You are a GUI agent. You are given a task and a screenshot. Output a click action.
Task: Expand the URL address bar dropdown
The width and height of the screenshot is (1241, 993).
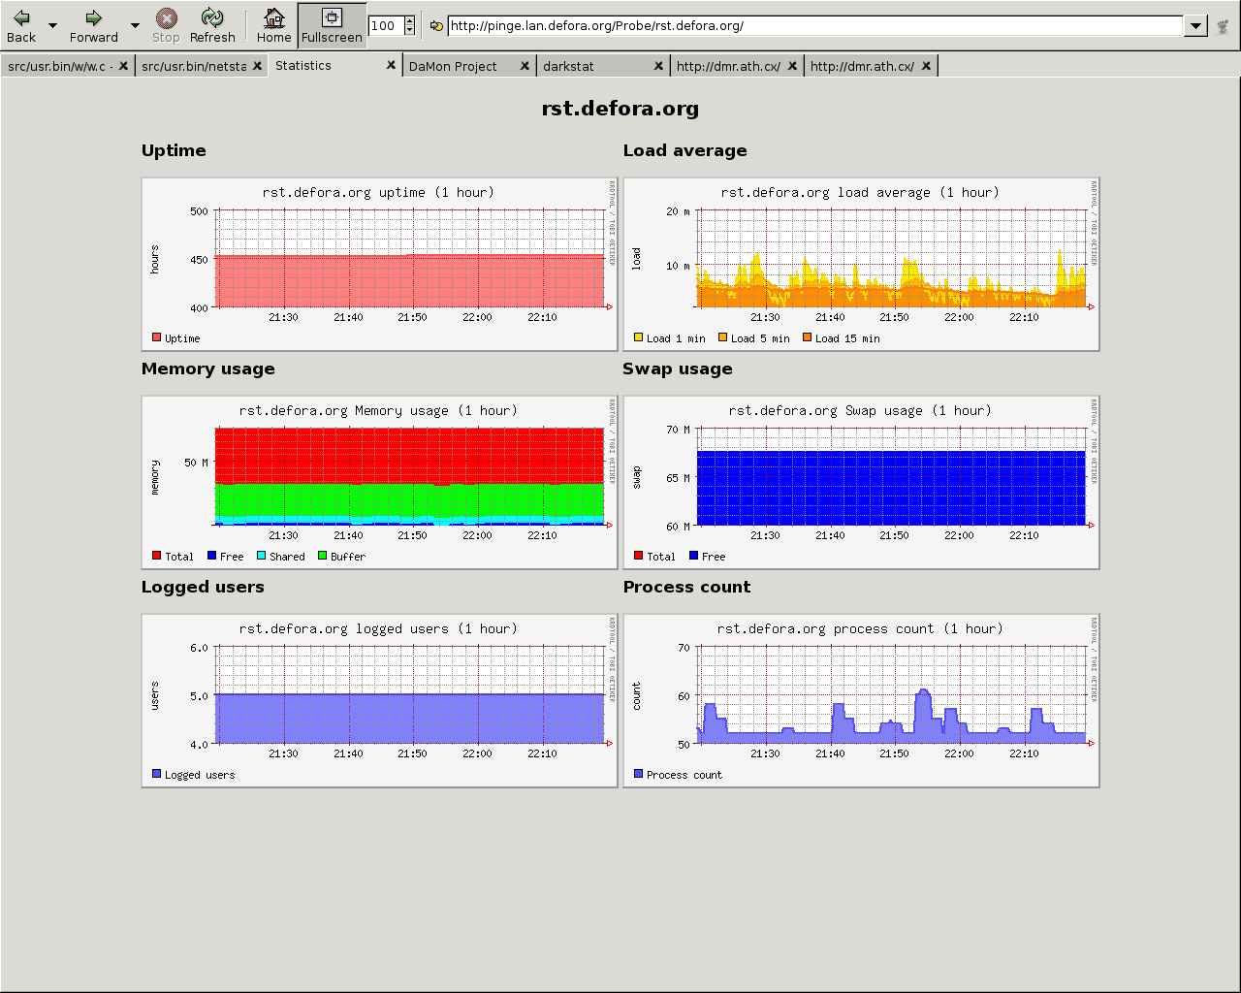(x=1195, y=26)
